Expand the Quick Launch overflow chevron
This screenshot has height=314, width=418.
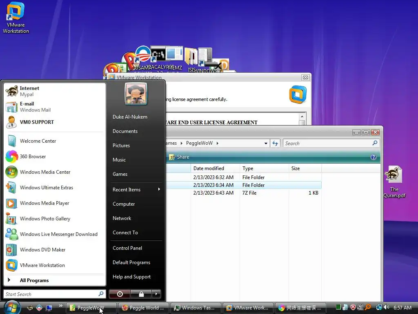coord(60,306)
